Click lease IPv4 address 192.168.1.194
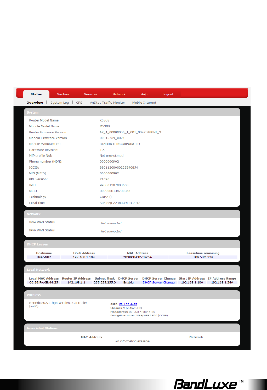Screen dimensions: 267x390 84,257
